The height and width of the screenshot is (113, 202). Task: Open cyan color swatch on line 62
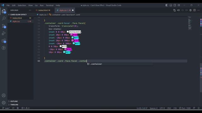[64, 52]
